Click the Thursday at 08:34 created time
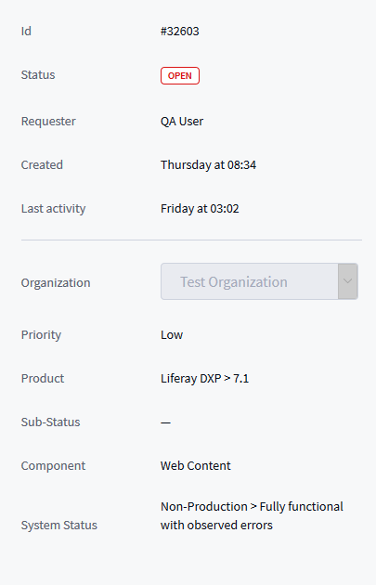Screen dimensions: 376x585 point(209,165)
